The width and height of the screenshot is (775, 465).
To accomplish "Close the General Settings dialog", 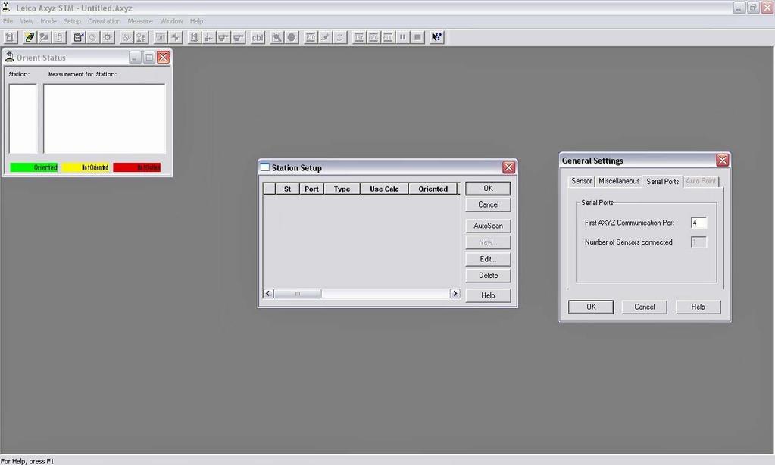I will pyautogui.click(x=723, y=160).
